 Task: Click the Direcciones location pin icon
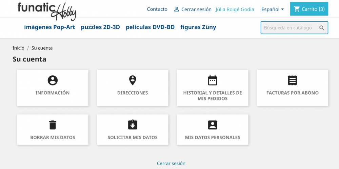(x=133, y=80)
